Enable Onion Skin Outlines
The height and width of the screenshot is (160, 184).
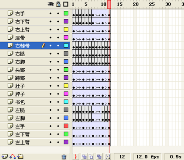[x=91, y=157]
